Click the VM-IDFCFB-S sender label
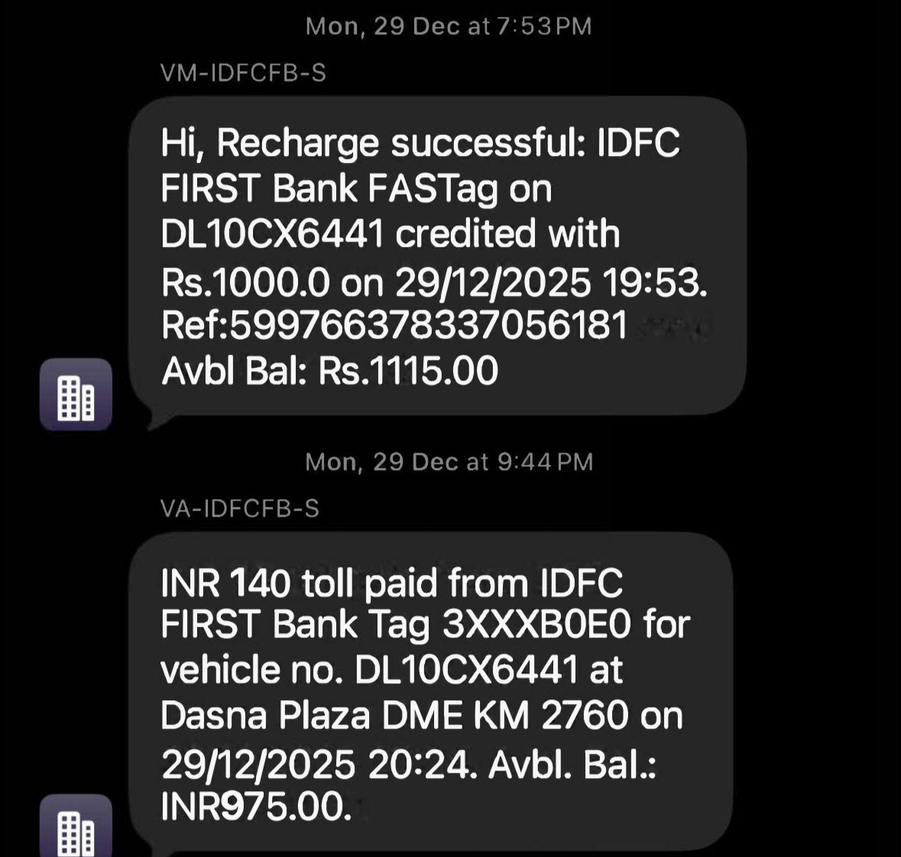This screenshot has width=901, height=857. (243, 73)
